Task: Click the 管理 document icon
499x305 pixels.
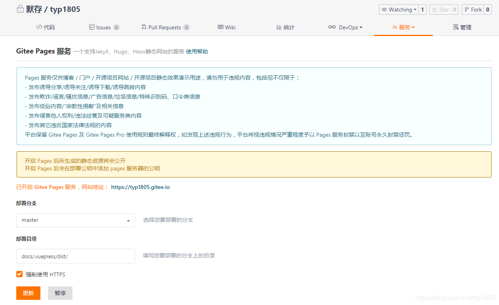Action: click(456, 27)
